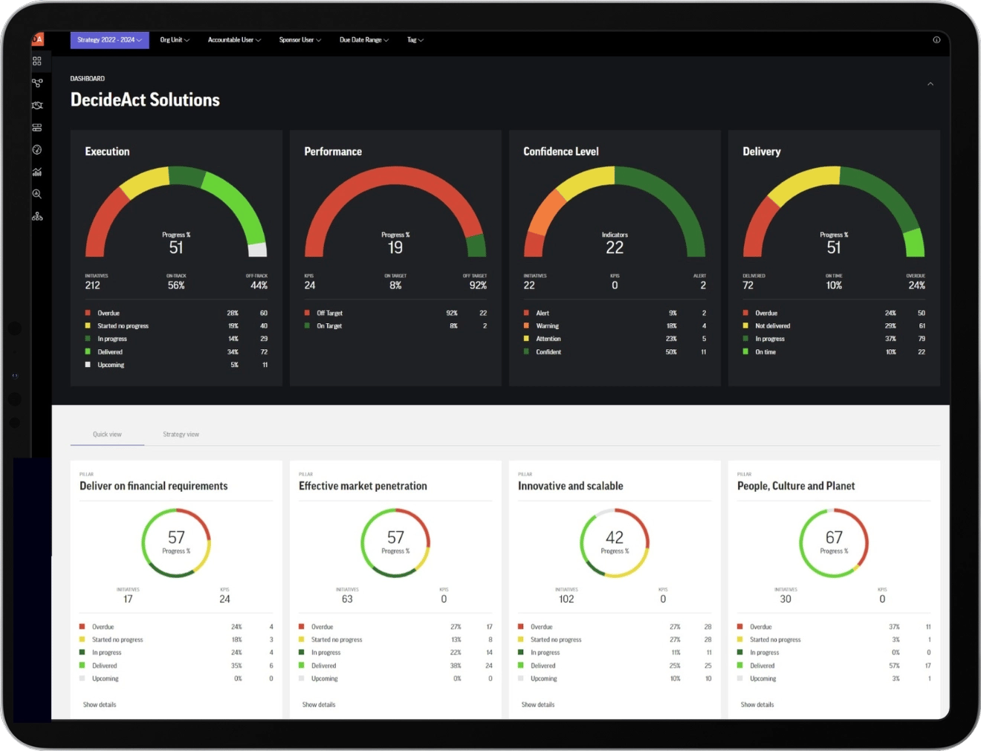This screenshot has width=981, height=751.
Task: Open the Strategy 2022 - 2024 dropdown
Action: pos(110,40)
